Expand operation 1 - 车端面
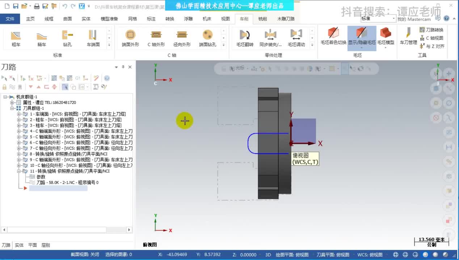Image resolution: width=459 pixels, height=260 pixels. pos(19,114)
